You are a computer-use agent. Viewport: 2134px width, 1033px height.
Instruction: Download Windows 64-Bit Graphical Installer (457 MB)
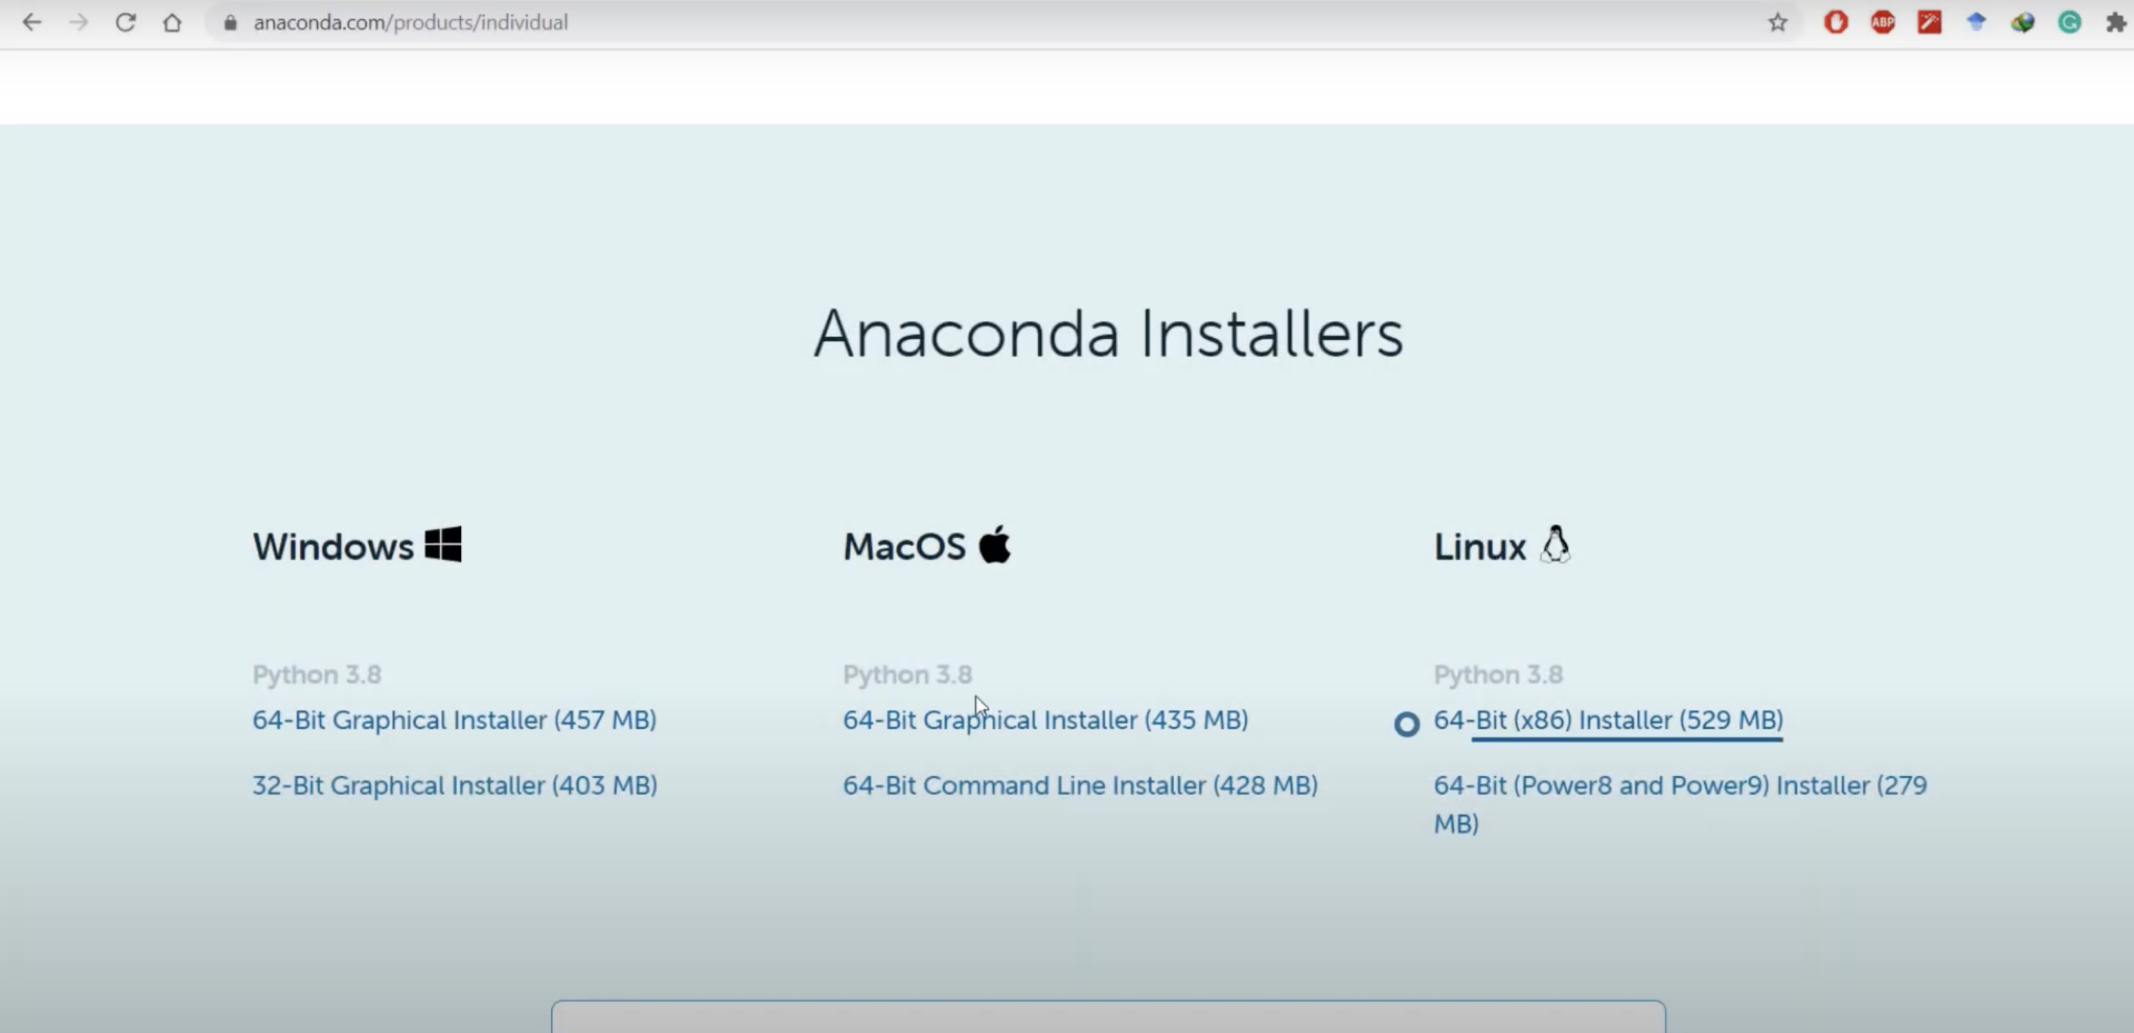[454, 720]
